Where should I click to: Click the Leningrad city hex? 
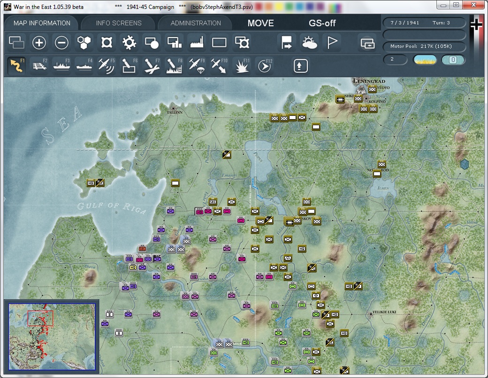coord(362,90)
